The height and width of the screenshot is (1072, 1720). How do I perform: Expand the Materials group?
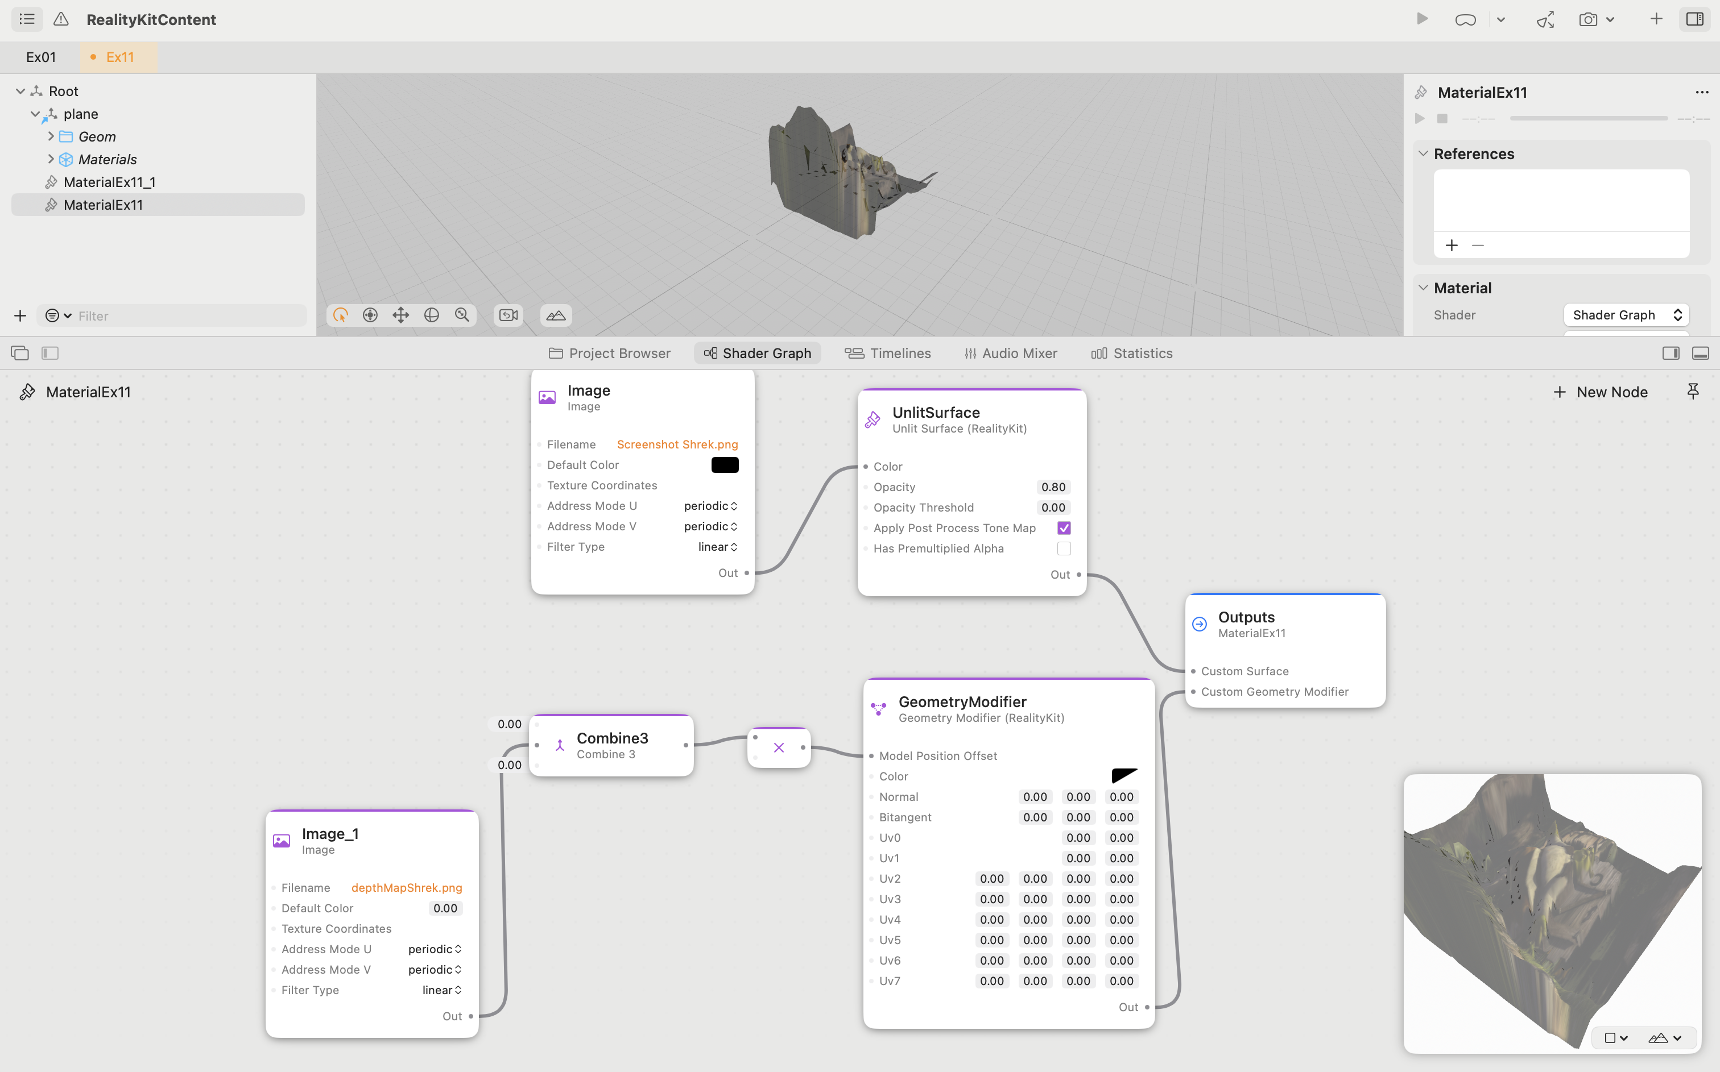tap(51, 159)
